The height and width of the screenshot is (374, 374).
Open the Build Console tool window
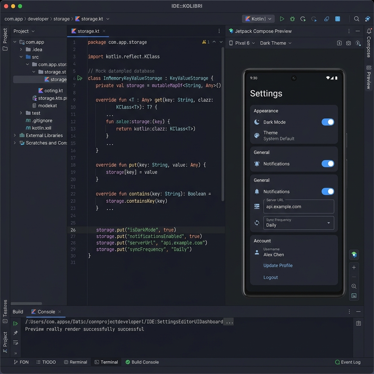[142, 362]
